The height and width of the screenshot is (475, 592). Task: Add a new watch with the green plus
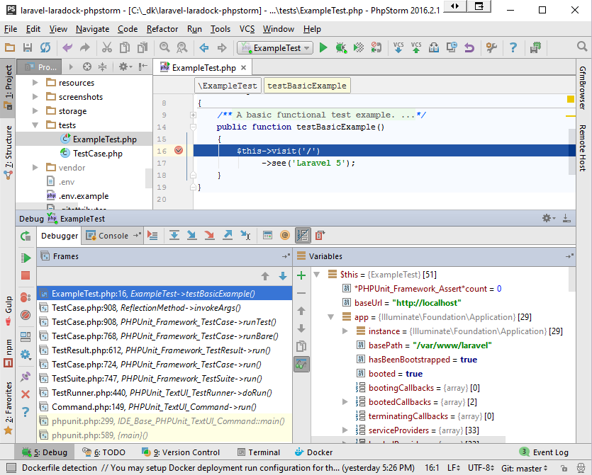pyautogui.click(x=301, y=275)
